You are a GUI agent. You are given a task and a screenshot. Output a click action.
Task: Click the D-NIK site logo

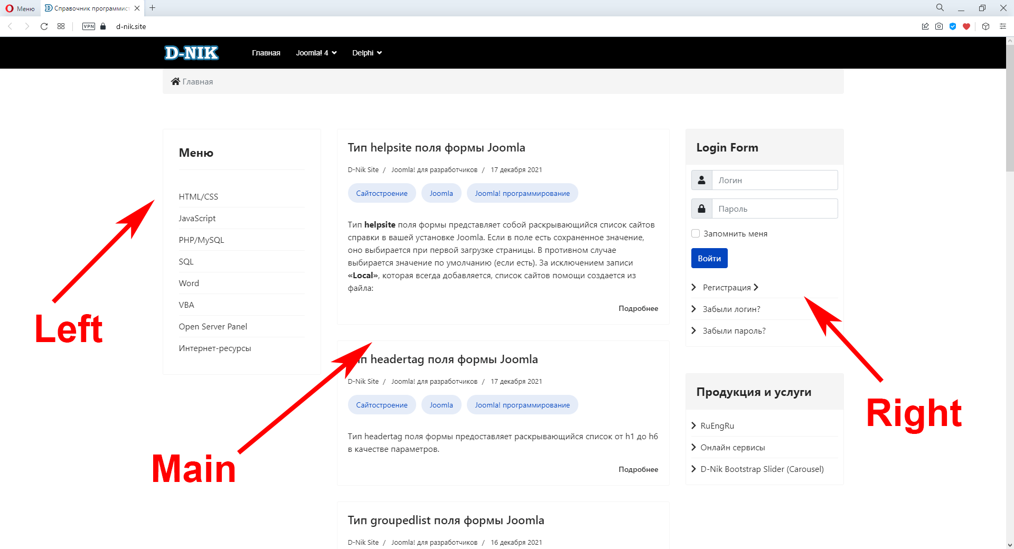[191, 53]
